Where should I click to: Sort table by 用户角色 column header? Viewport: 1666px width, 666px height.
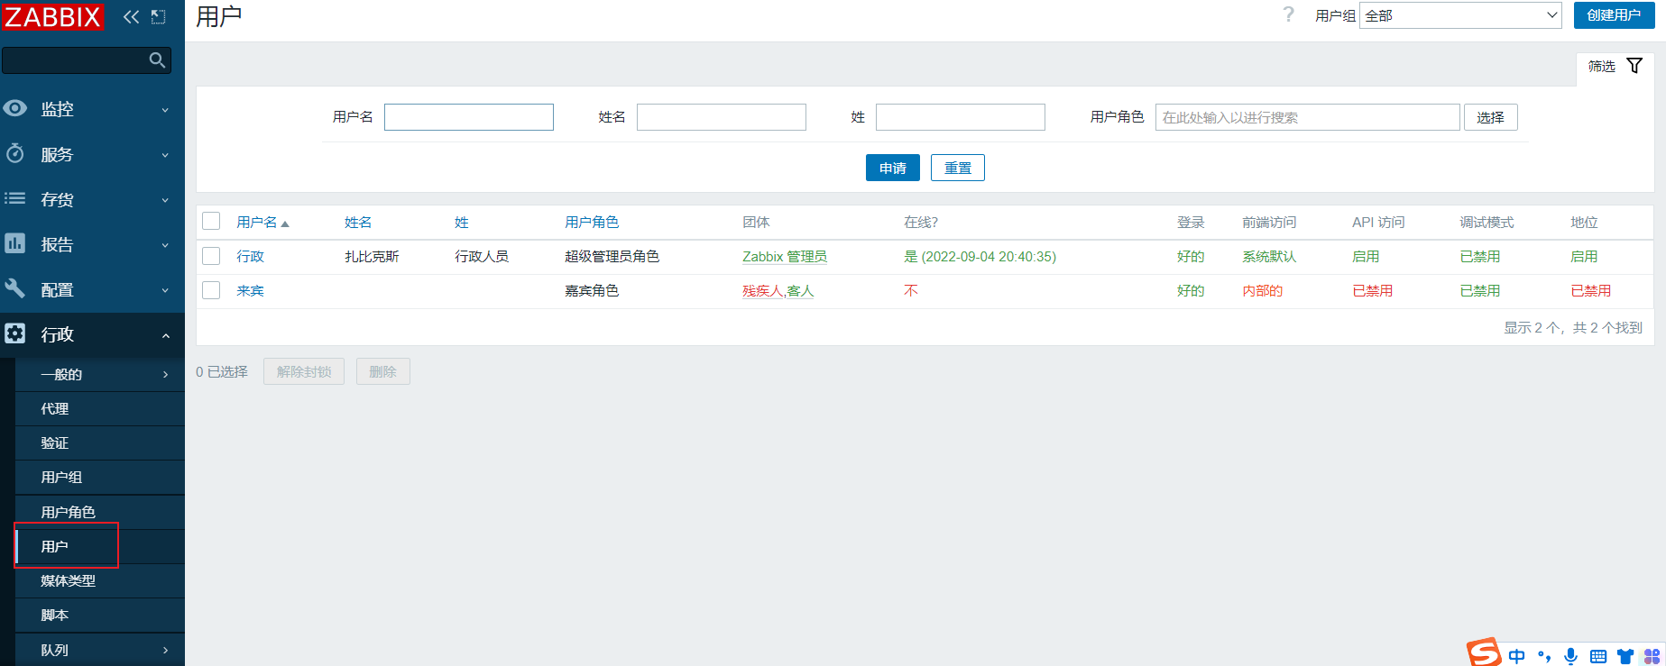(x=592, y=222)
